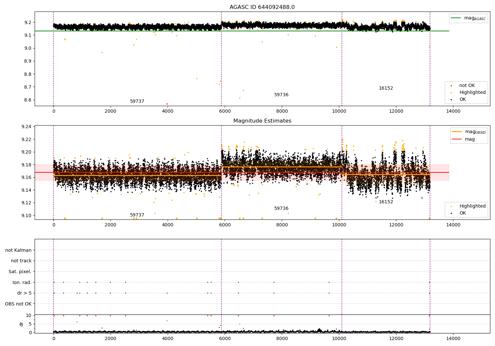
Task: Click the 14000 x-tick of the top panel
Action: 453,111
